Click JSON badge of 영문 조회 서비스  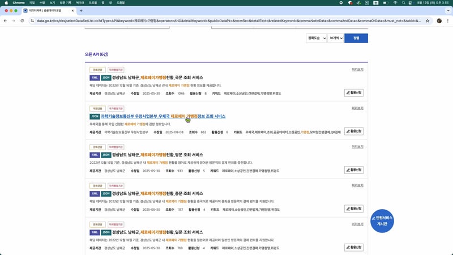(106, 155)
